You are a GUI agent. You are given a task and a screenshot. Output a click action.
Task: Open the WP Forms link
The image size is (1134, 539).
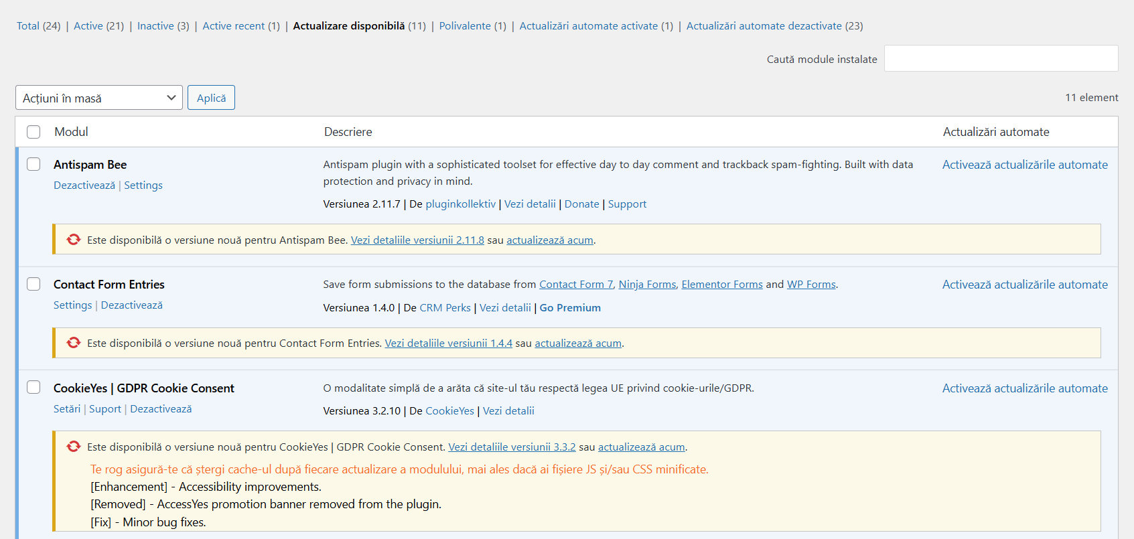811,285
